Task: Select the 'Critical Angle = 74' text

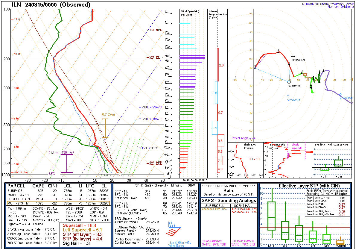Action: (243, 138)
